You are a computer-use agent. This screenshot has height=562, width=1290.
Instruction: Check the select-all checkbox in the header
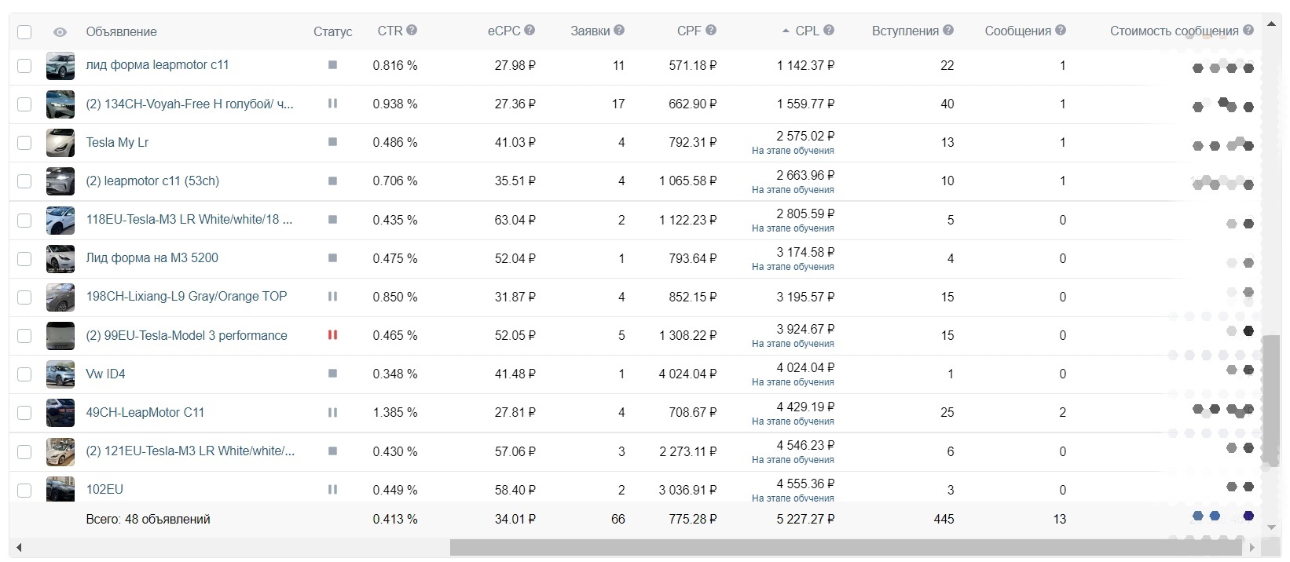[x=24, y=32]
